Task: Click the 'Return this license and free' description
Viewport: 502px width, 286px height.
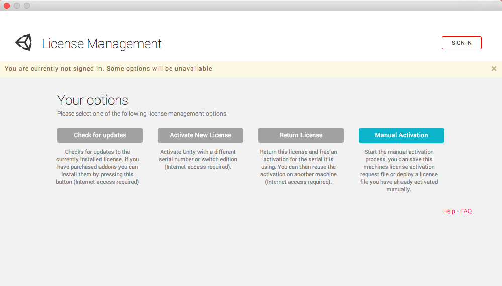Action: point(298,167)
